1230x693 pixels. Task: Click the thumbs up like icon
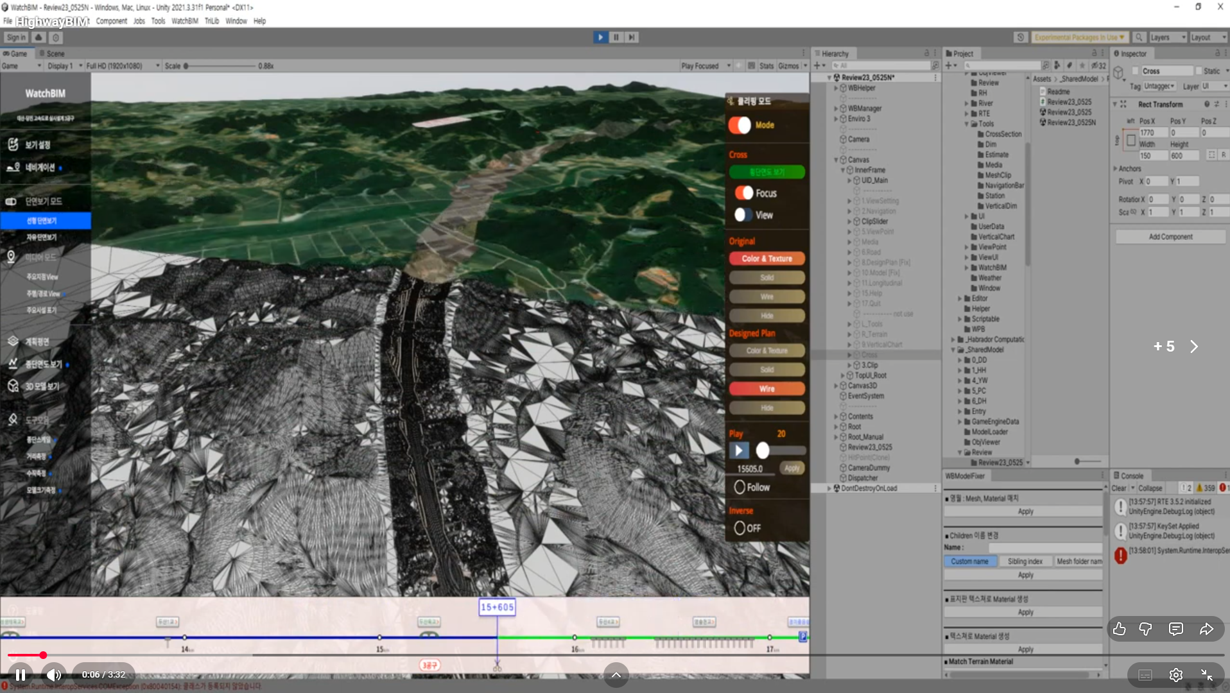(x=1119, y=629)
